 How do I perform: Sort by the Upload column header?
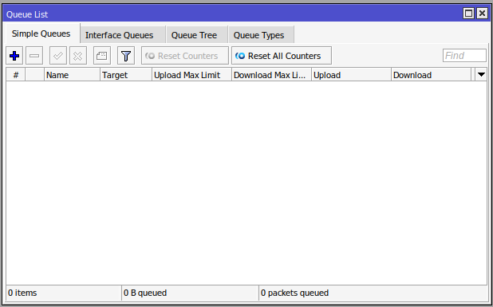point(351,75)
